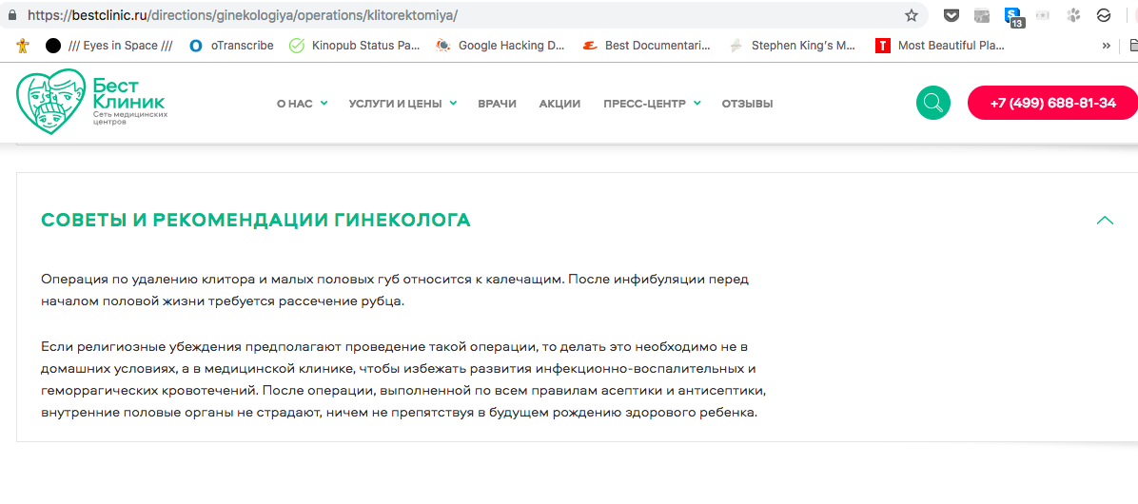The height and width of the screenshot is (504, 1138).
Task: Expand the ПРЕСС-ЦЕНТР dropdown menu
Action: click(651, 104)
